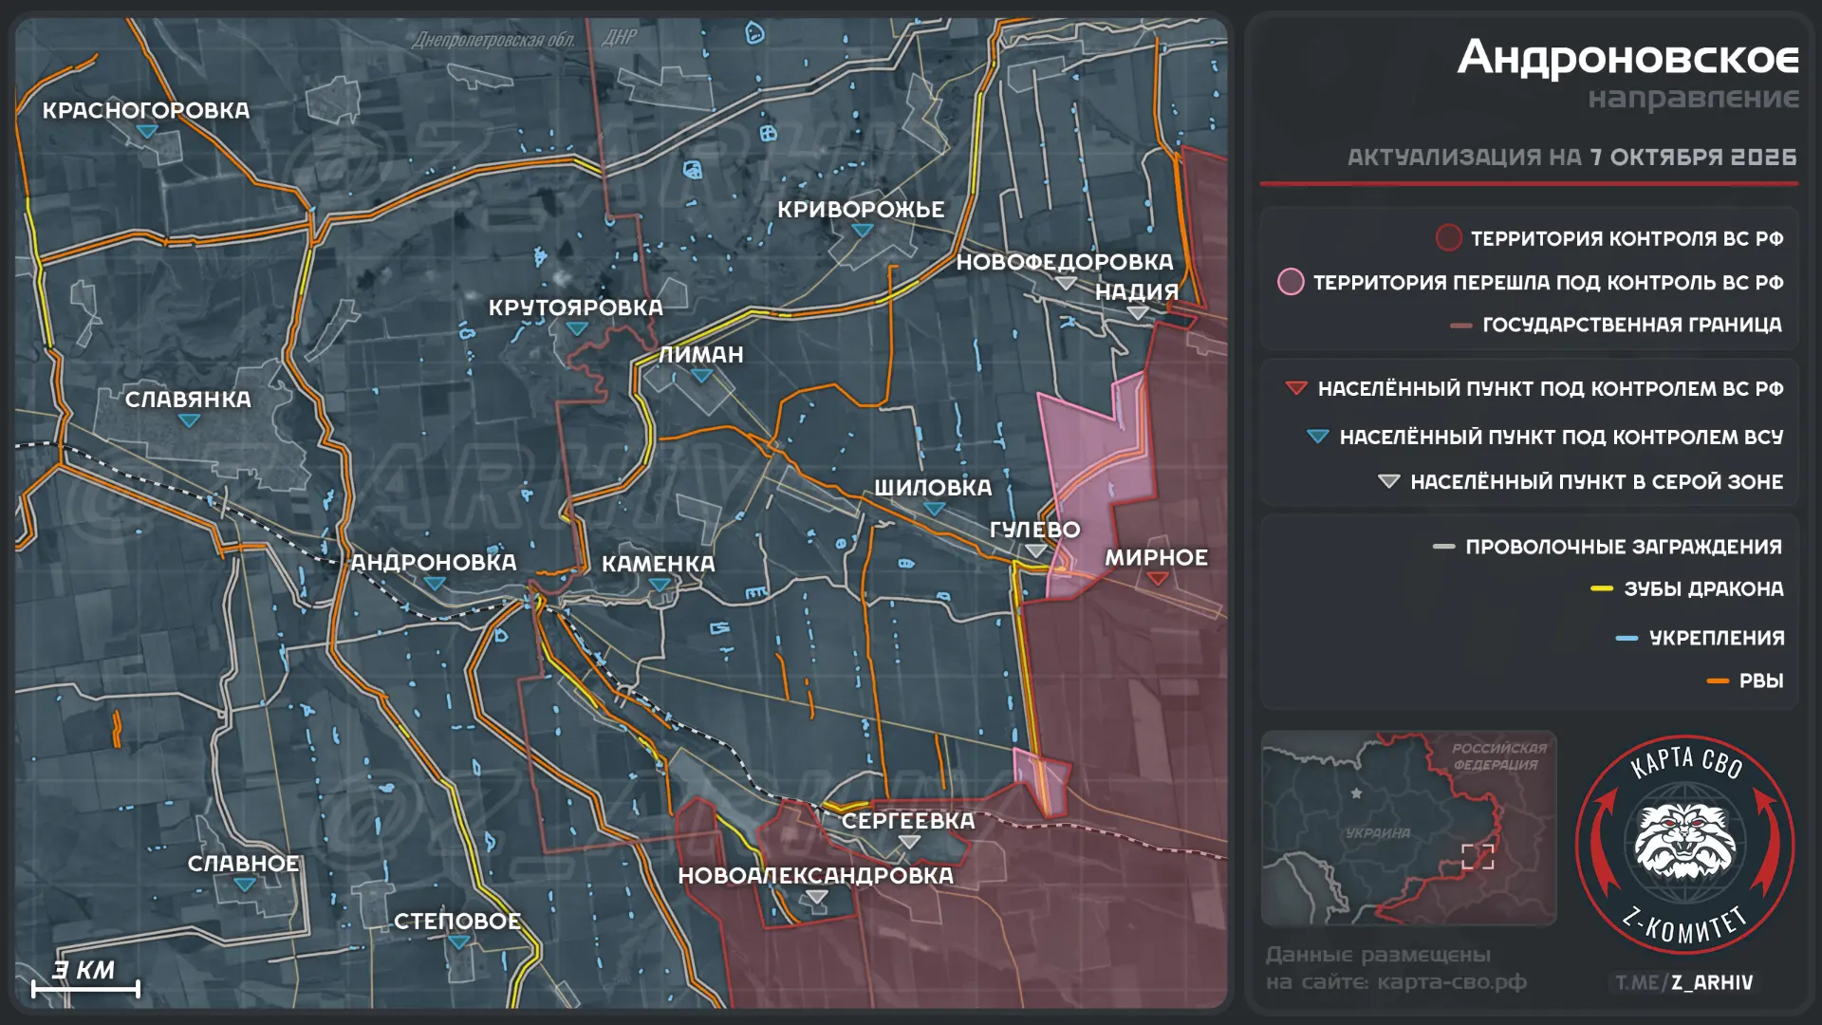
Task: Click the Государственная граница legend label
Action: tap(1631, 325)
